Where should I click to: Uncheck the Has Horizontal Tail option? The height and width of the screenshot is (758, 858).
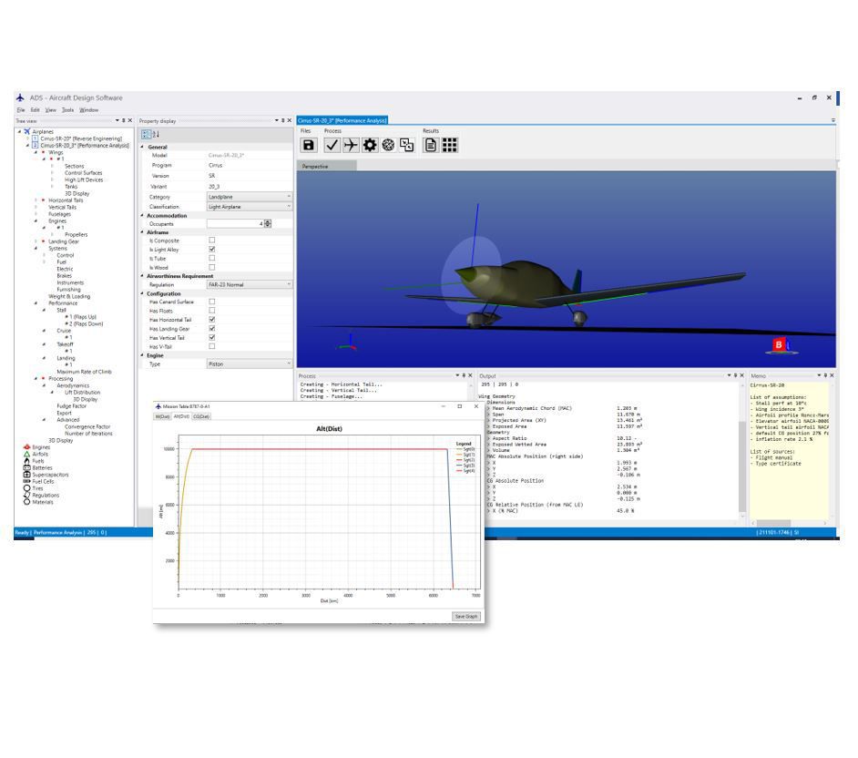click(212, 320)
